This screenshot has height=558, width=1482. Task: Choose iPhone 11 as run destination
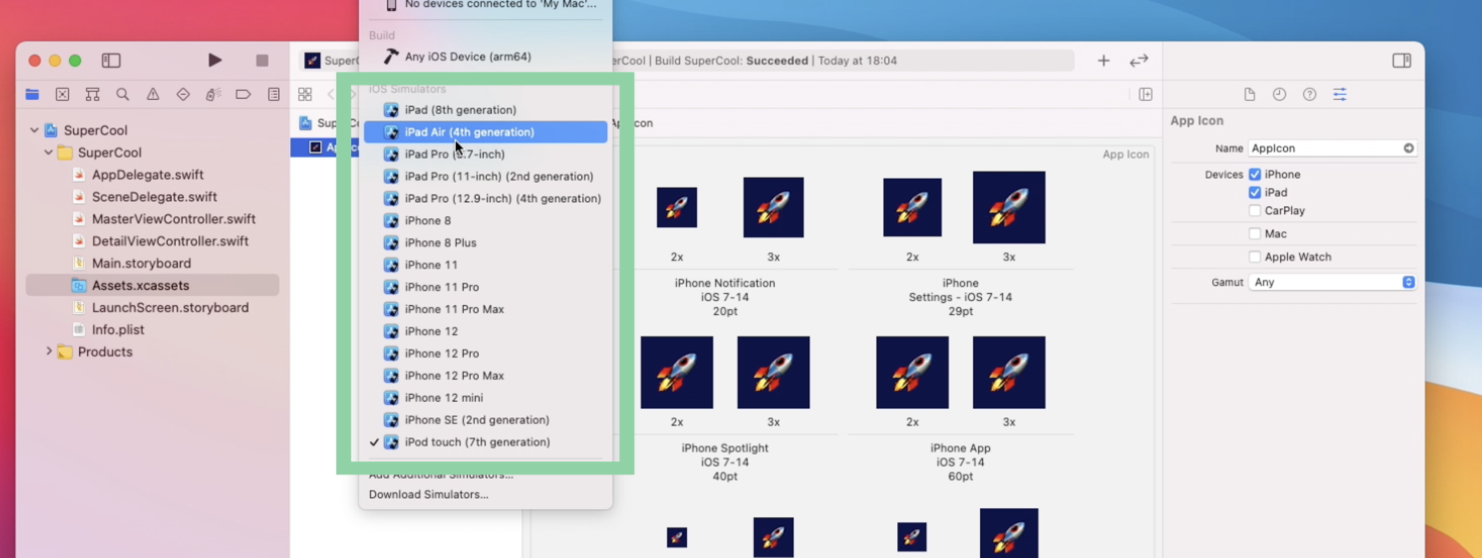(486, 265)
